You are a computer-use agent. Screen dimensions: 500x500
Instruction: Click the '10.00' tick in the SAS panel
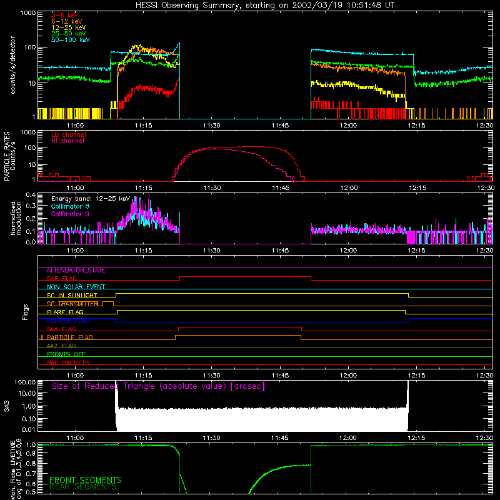click(27, 394)
